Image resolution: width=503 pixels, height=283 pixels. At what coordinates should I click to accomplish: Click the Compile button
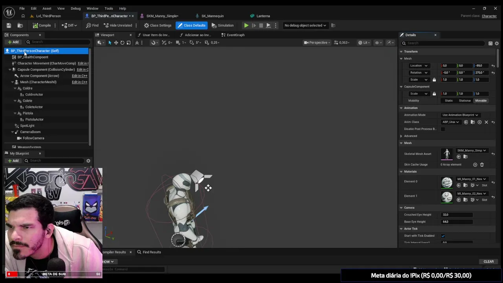pos(42,26)
